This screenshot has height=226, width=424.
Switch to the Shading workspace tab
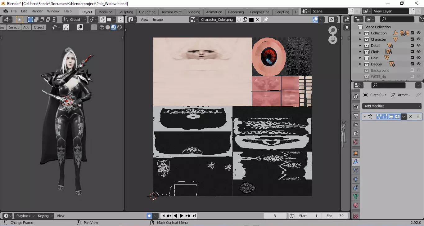pos(194,12)
